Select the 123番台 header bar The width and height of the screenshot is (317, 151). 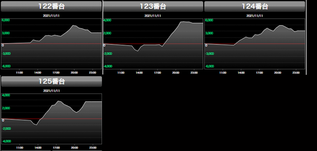click(153, 6)
